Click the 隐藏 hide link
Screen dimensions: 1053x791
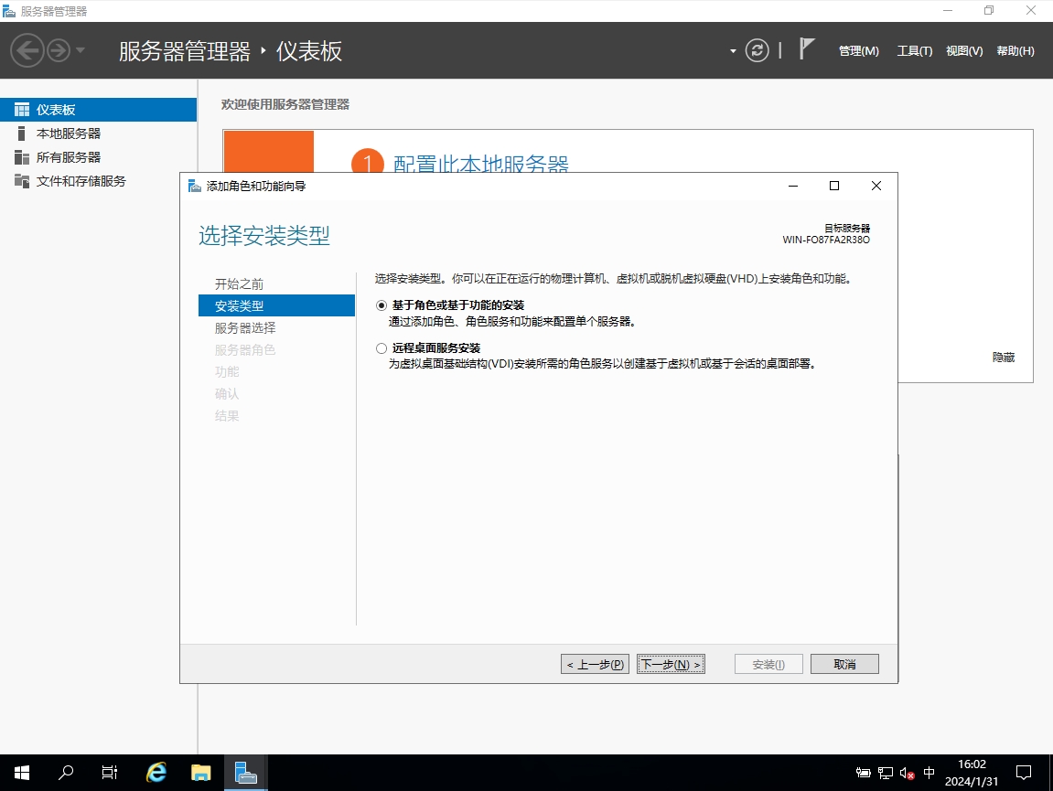point(1003,358)
